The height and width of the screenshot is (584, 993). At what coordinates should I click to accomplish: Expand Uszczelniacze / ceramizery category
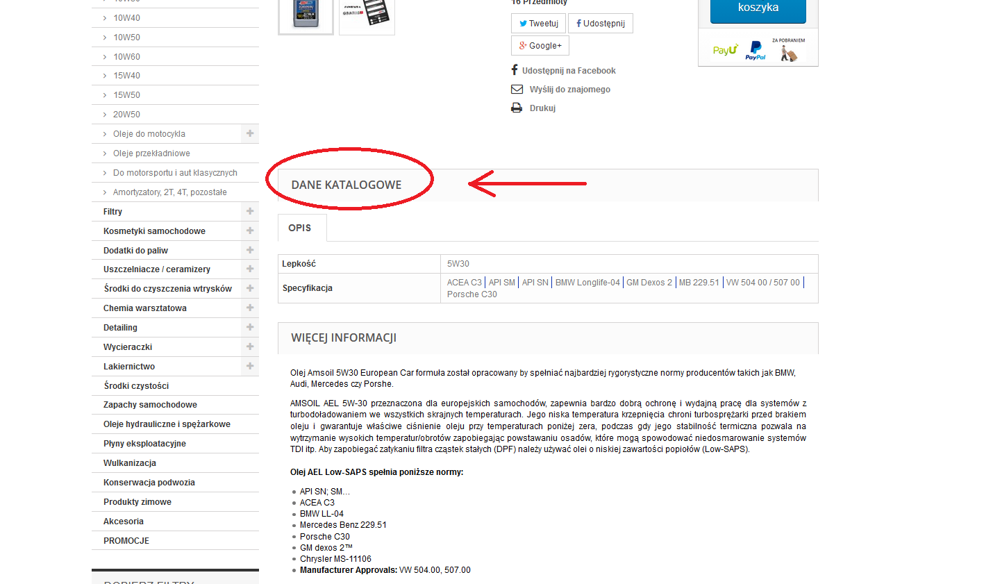pos(250,269)
